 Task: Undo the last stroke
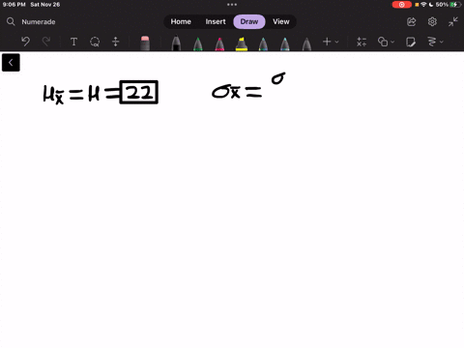point(25,42)
